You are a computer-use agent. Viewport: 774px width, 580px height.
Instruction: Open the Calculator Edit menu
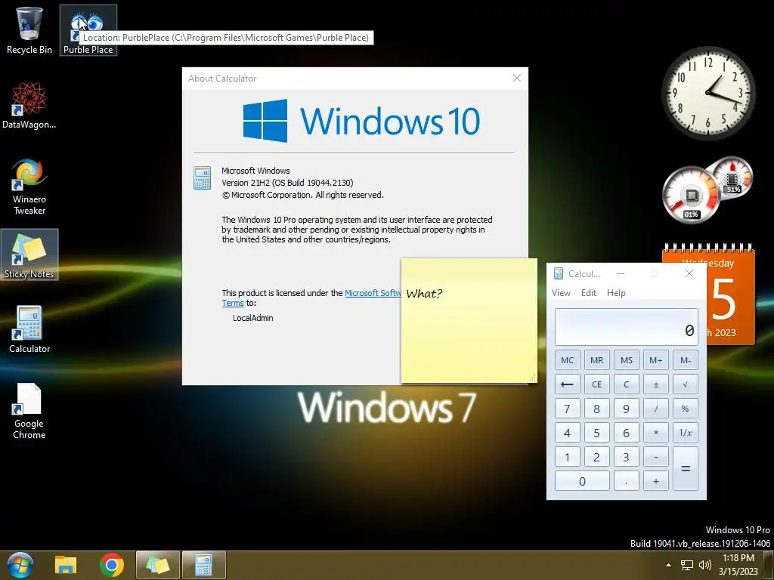point(589,293)
